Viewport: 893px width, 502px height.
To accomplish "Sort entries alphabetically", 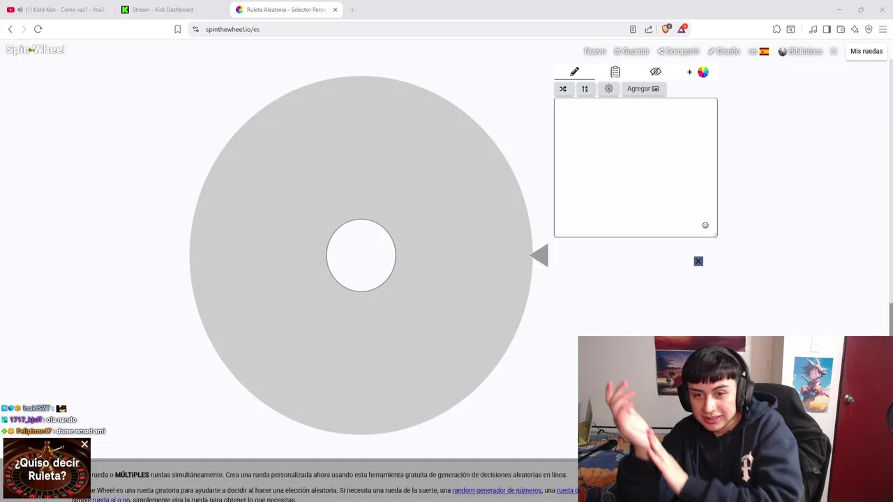I will point(585,89).
